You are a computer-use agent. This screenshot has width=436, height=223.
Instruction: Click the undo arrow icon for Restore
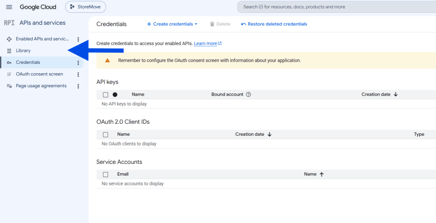pyautogui.click(x=244, y=24)
